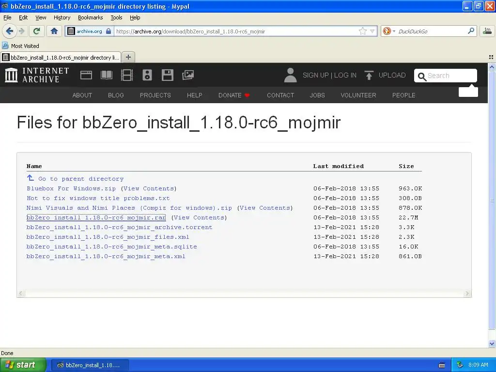This screenshot has width=496, height=372.
Task: Open the Most Visited bookmarks folder
Action: 20,46
